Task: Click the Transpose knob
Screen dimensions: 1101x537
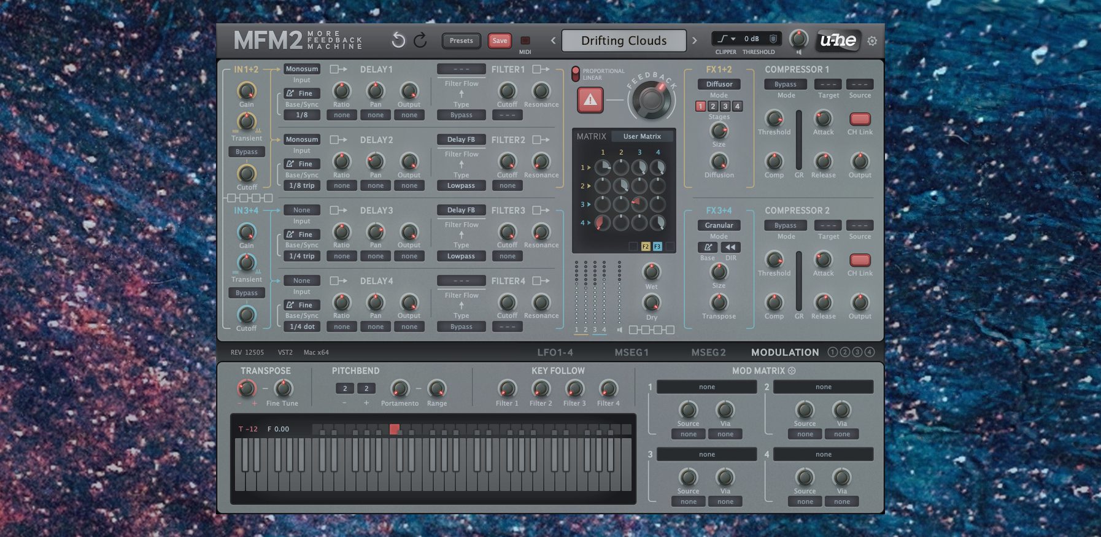Action: pyautogui.click(x=246, y=388)
